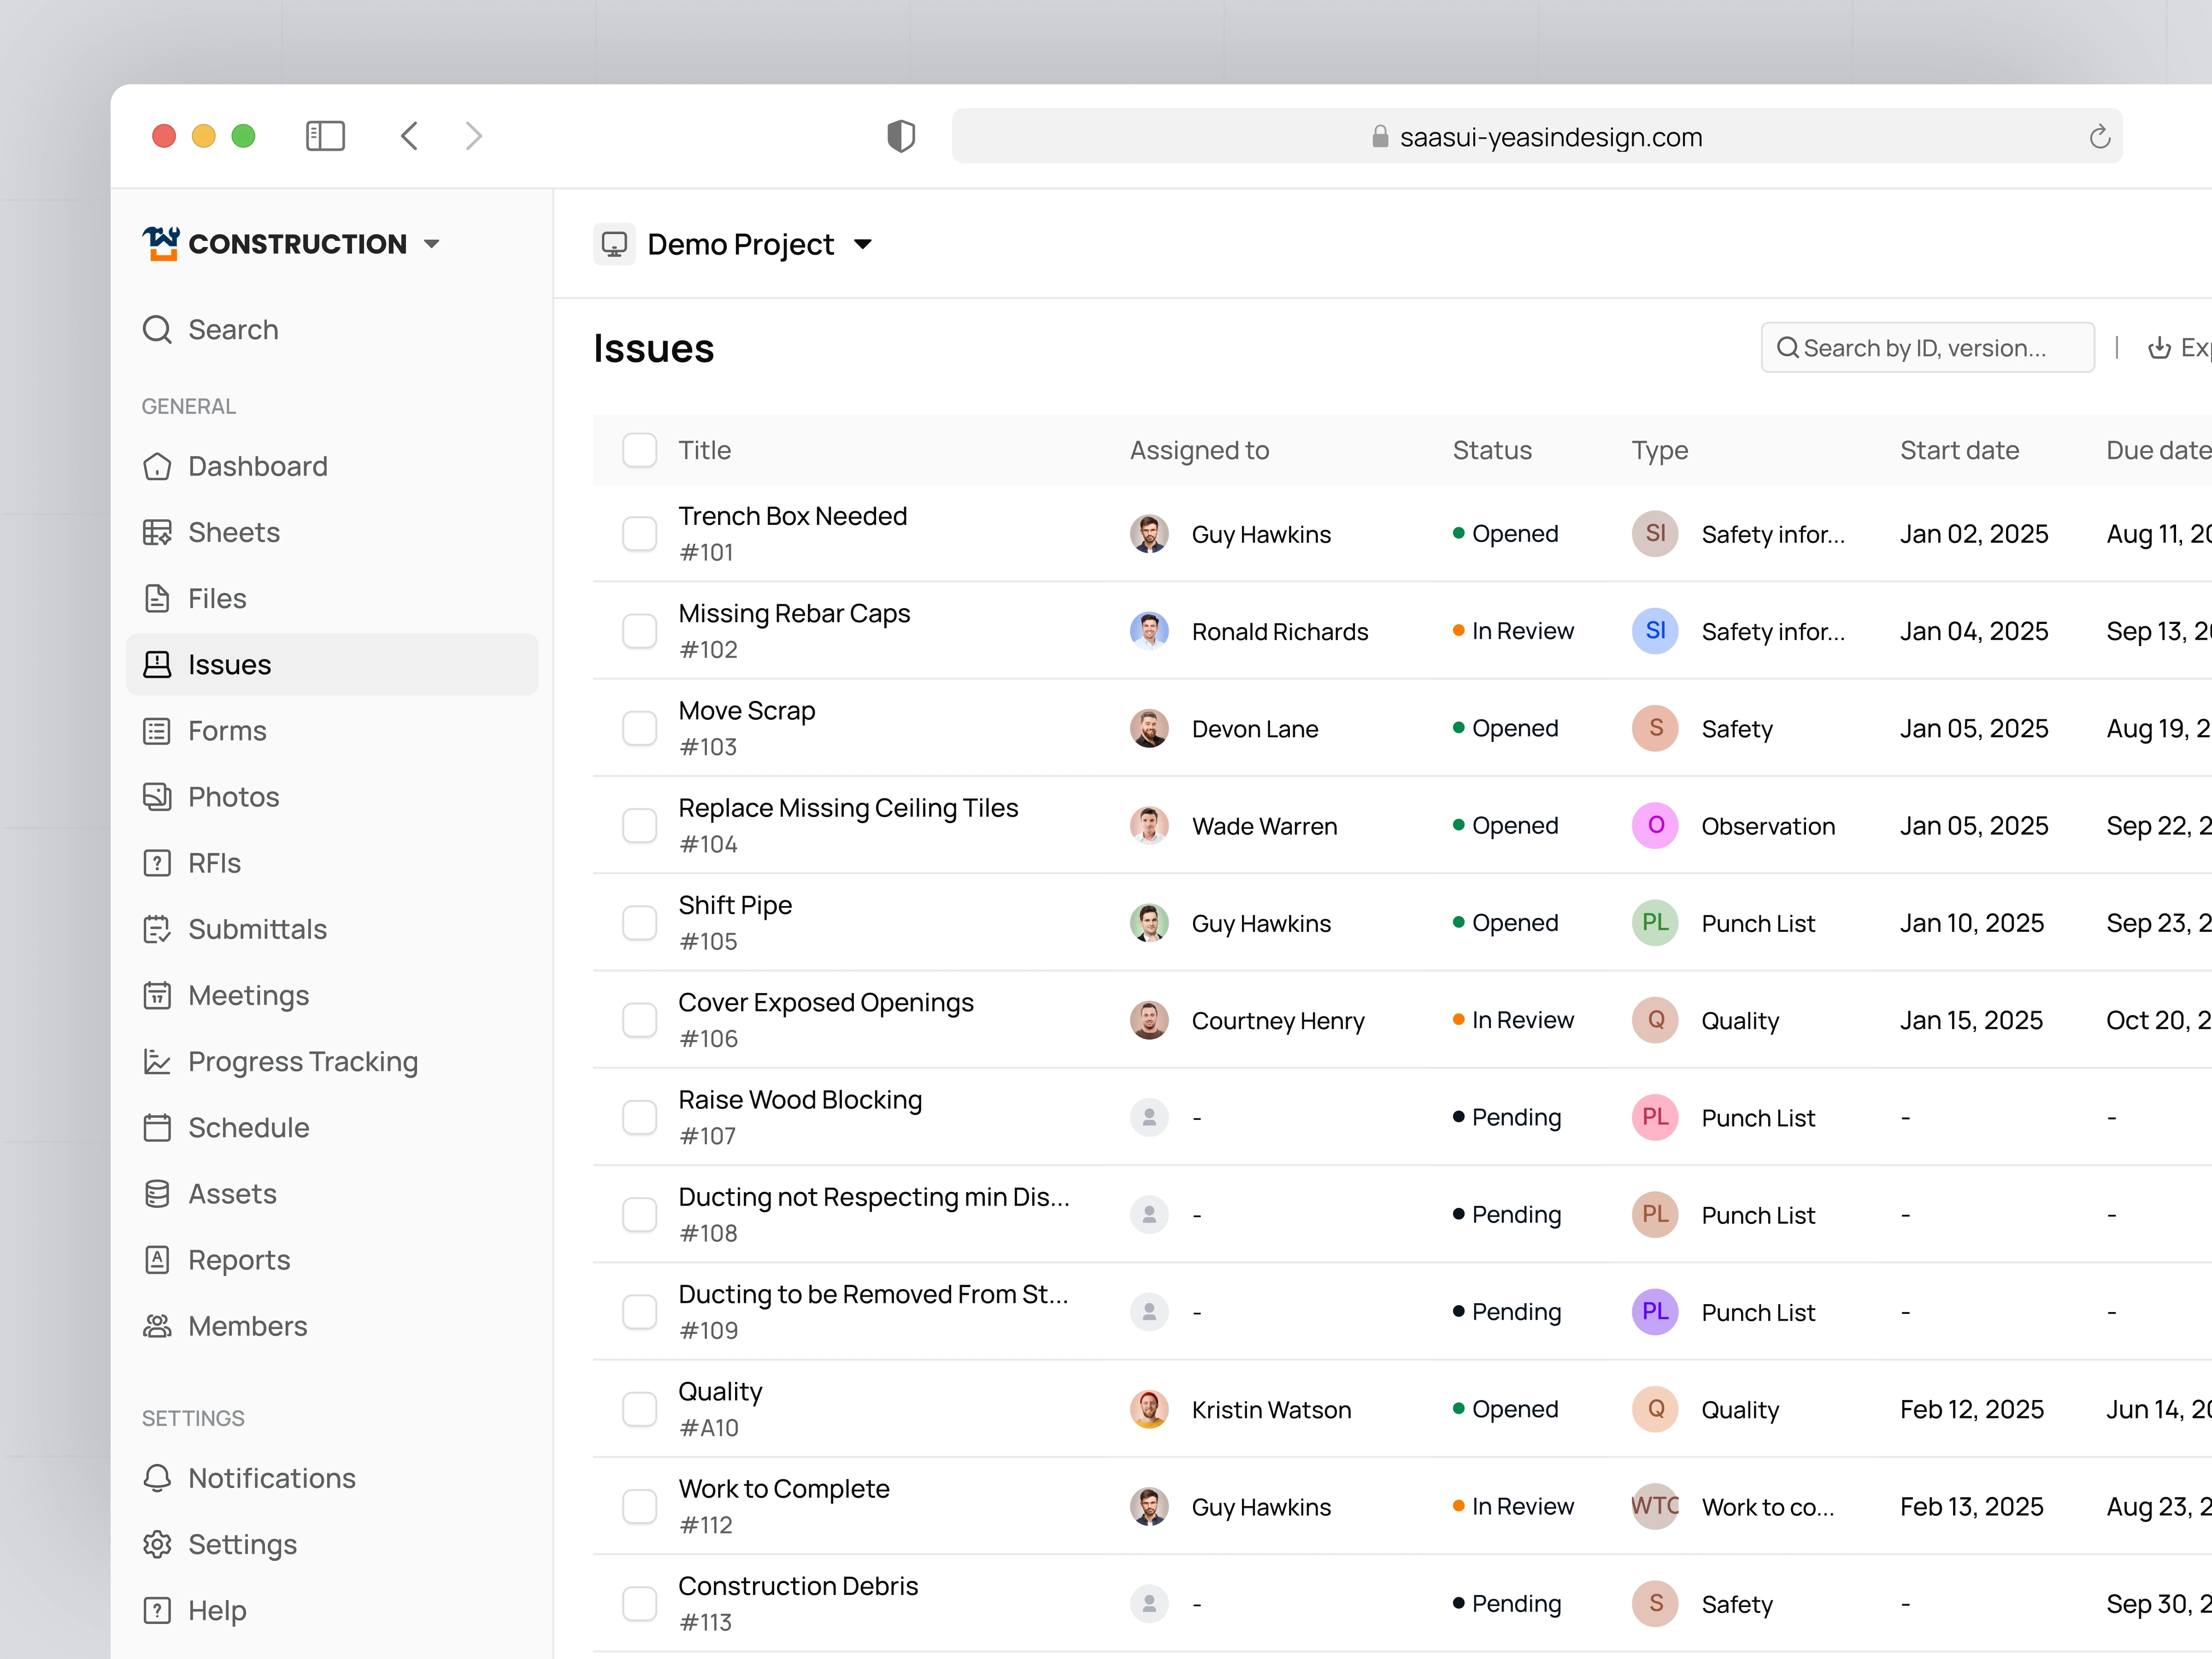Open Dashboard in the sidebar
Screen dimensions: 2212x1659
tap(332, 466)
